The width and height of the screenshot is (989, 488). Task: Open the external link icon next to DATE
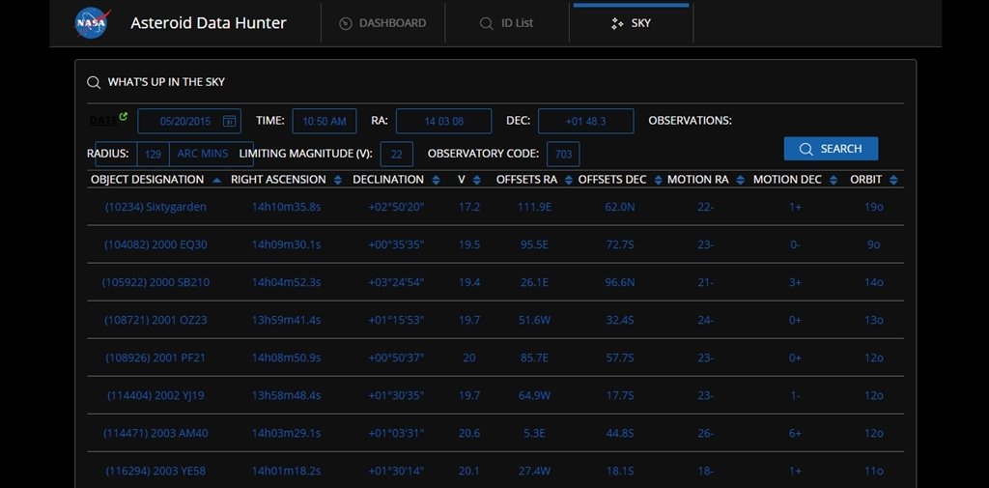(x=124, y=116)
